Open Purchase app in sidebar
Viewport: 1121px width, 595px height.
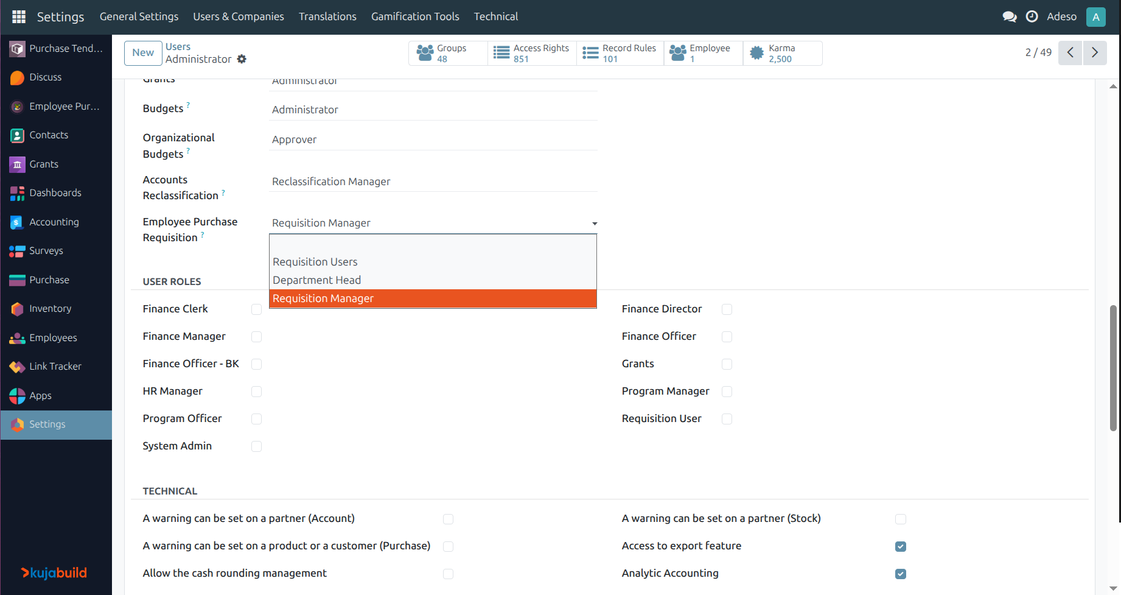coord(56,280)
